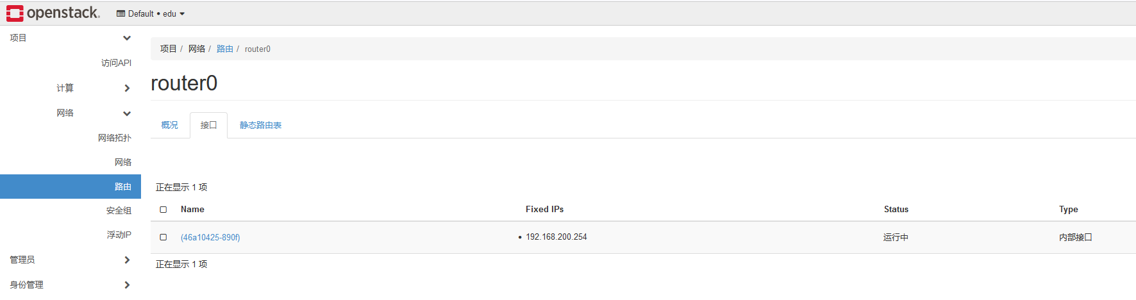Click the Default domain panel icon
The image size is (1136, 300).
121,13
